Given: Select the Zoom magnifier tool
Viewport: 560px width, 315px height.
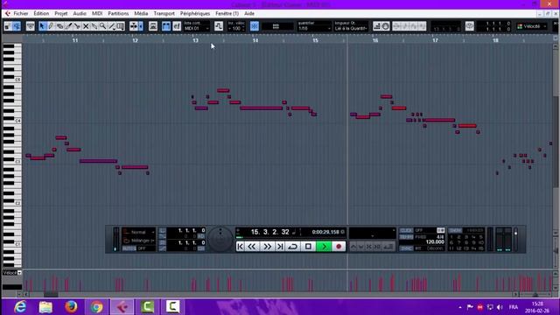Looking at the screenshot, I should tap(103, 26).
